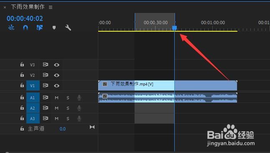Hide track V3 output eye

[57, 65]
